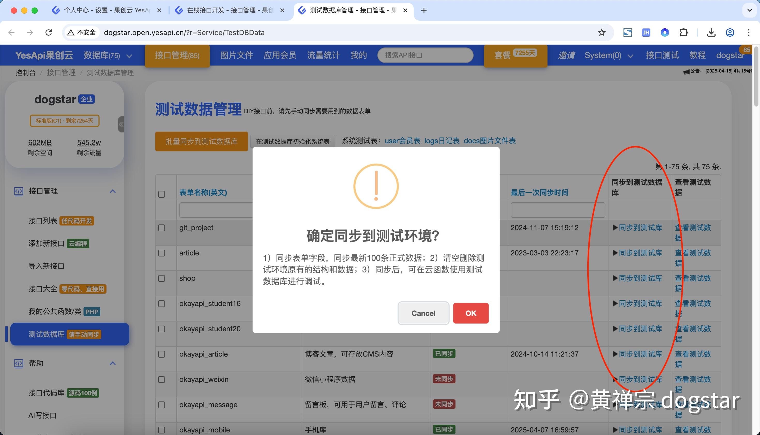Collapse the sidebar with the « arrow
Screen dimensions: 760x435
(121, 125)
